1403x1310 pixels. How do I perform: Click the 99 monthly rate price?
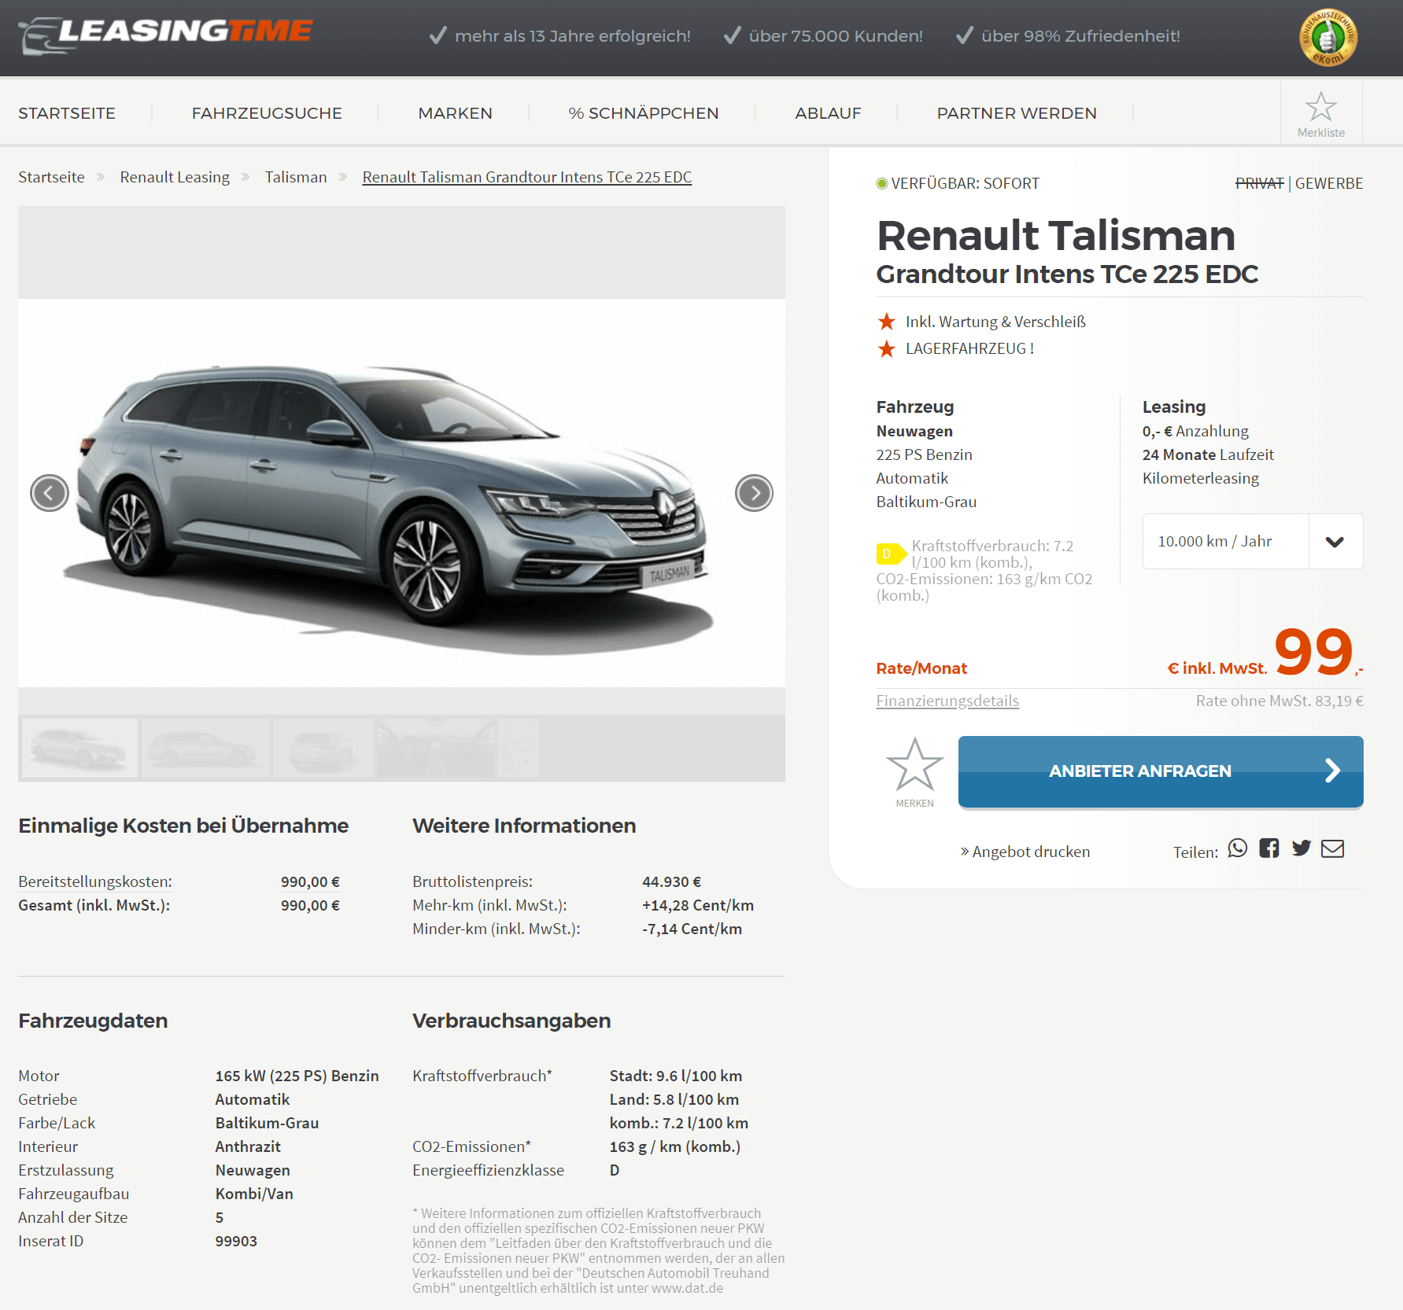(x=1313, y=651)
